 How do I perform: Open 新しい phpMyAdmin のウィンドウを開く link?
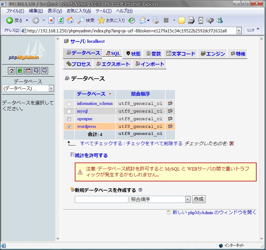tap(214, 212)
